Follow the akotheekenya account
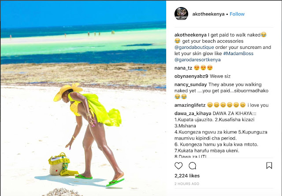Image resolution: width=282 pixels, height=196 pixels. click(x=237, y=14)
